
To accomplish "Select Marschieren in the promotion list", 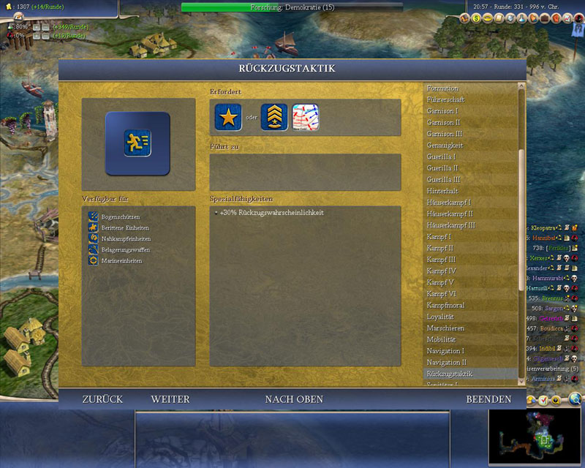I will coord(470,328).
